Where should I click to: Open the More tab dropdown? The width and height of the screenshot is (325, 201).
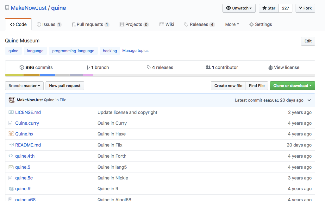[232, 24]
